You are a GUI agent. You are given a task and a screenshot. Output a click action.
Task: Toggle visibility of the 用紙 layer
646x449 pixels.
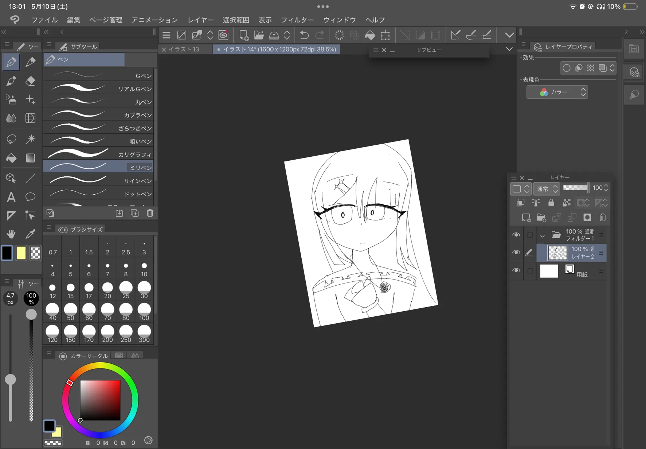click(x=516, y=271)
